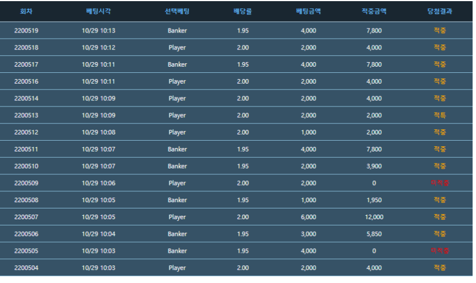This screenshot has width=476, height=283.
Task: Click the 배당률 column header
Action: (x=242, y=11)
